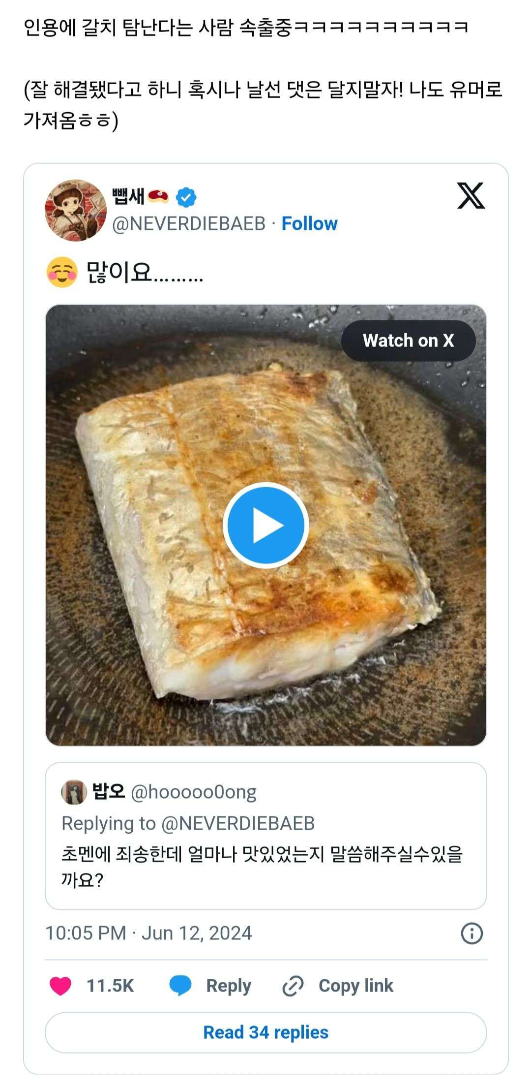Open @NEVERDIEBAEB handle link
Image resolution: width=531 pixels, height=1088 pixels.
[x=189, y=224]
